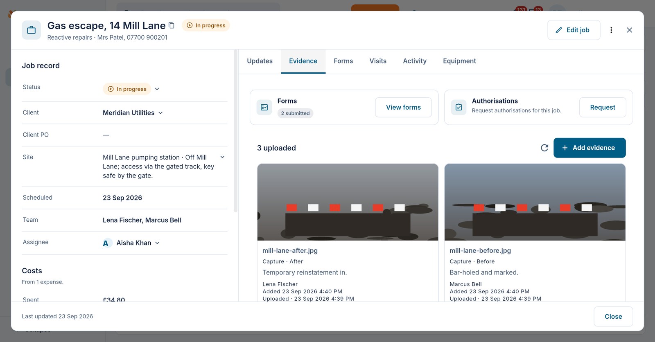Screen dimensions: 655x342
Task: Click the 2 submitted badge
Action: [x=295, y=113]
